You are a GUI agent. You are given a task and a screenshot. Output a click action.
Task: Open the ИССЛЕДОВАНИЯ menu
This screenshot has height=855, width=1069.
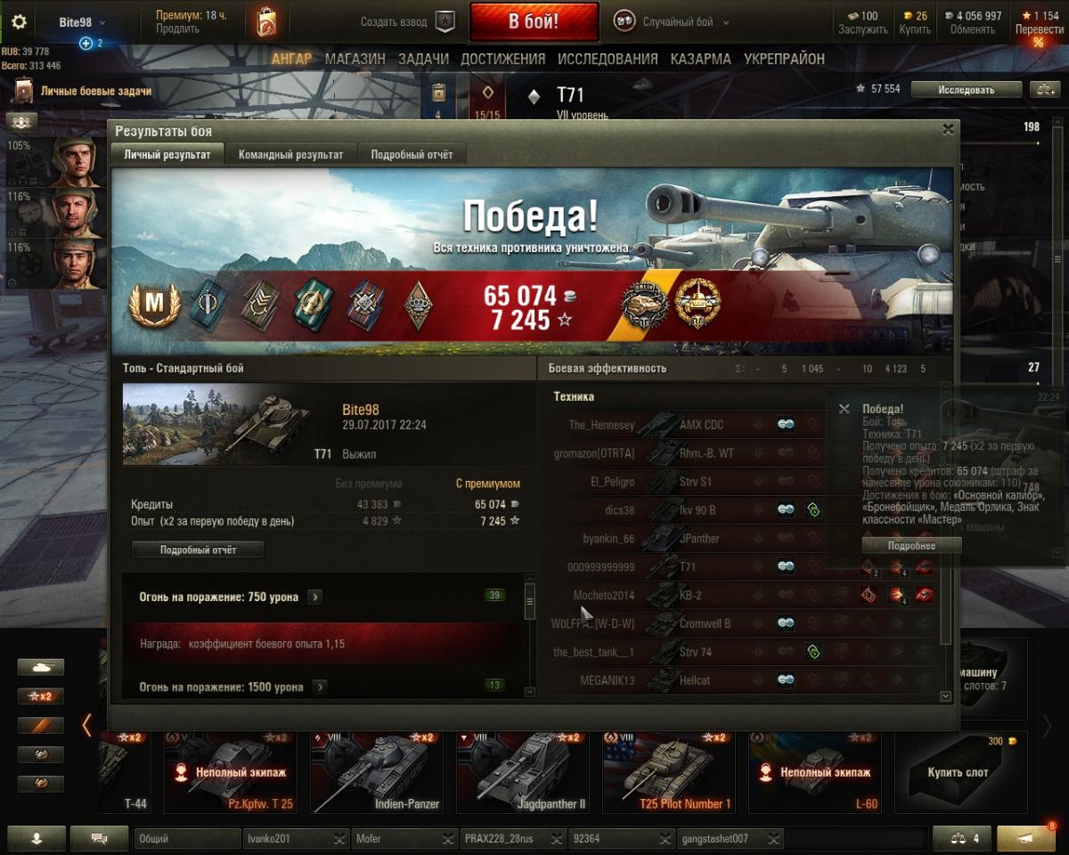(x=608, y=59)
